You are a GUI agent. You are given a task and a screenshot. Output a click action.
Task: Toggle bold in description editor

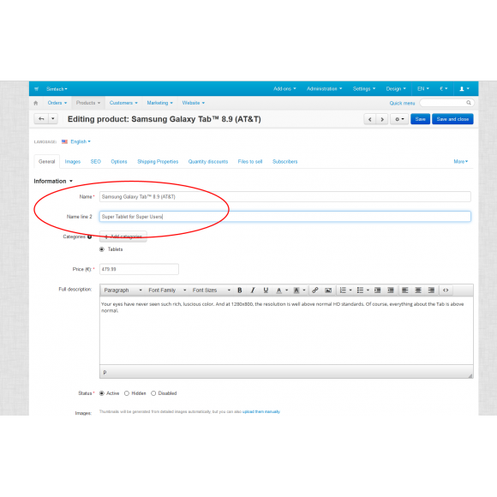(240, 290)
